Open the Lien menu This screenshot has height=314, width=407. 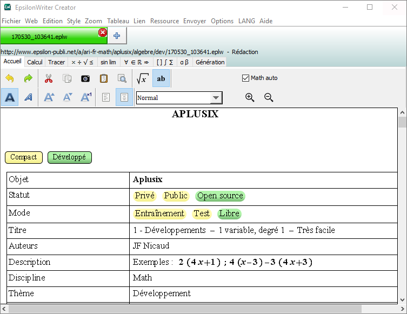[139, 21]
